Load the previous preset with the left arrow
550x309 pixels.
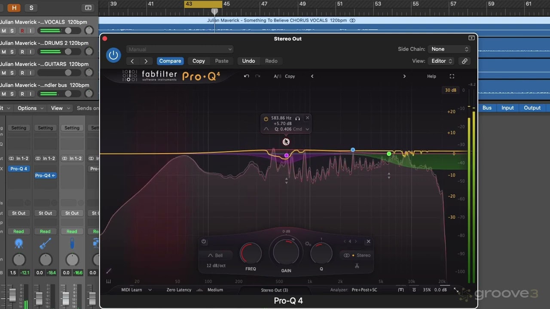pyautogui.click(x=132, y=61)
